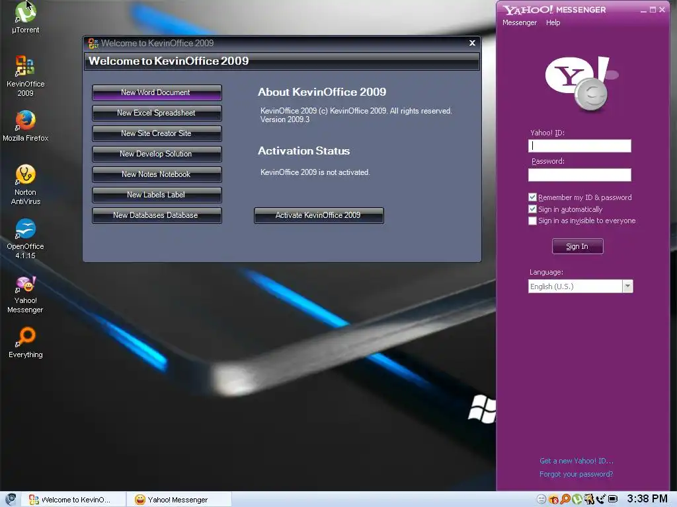Click New Databases Database button

[x=157, y=215]
